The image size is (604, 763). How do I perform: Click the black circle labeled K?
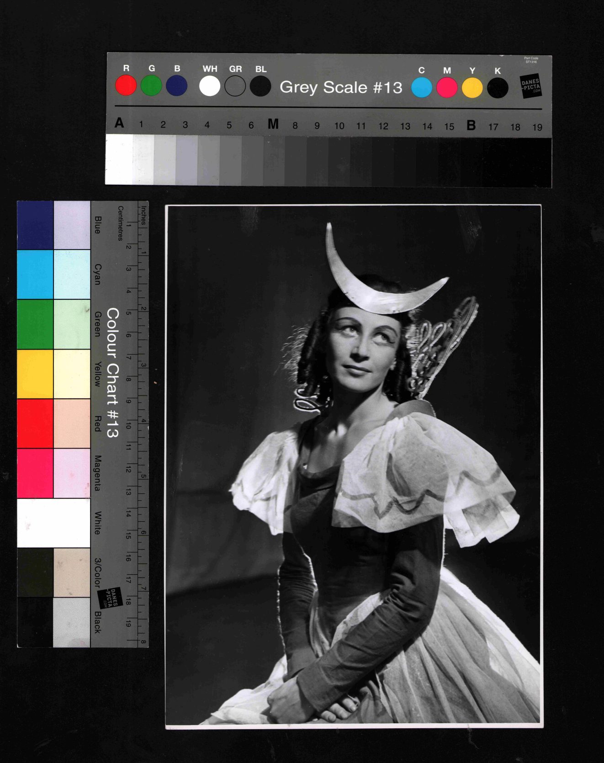click(498, 88)
